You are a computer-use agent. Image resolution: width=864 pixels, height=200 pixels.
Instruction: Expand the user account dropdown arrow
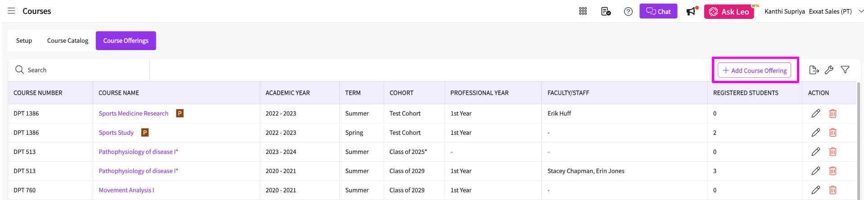[860, 11]
